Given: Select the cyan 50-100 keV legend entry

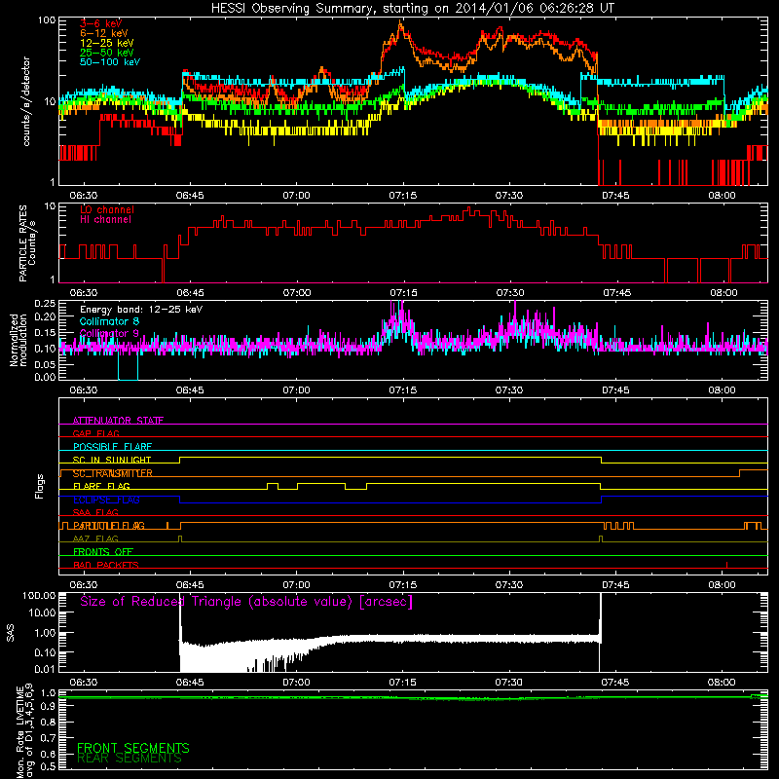Looking at the screenshot, I should (110, 62).
